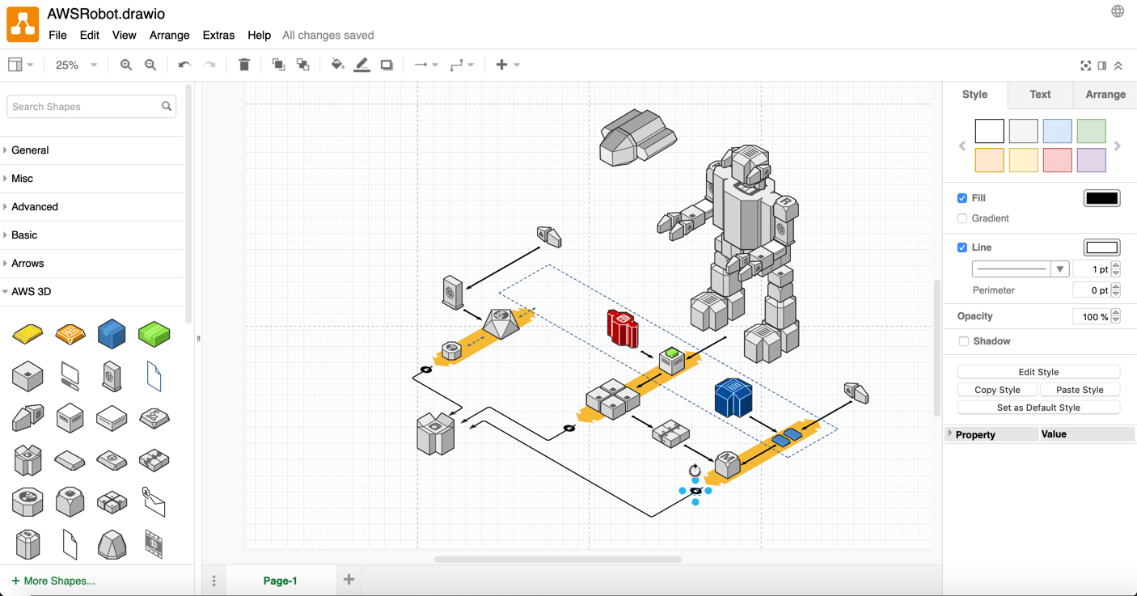Open language selection globe icon

1118,11
